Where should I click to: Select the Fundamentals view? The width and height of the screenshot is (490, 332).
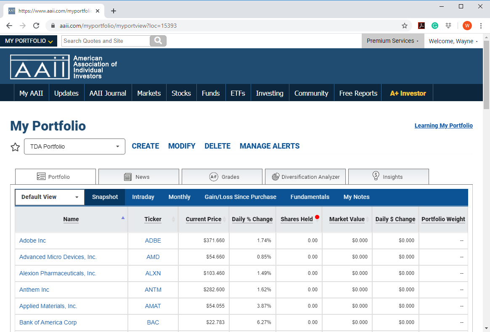[x=310, y=197]
